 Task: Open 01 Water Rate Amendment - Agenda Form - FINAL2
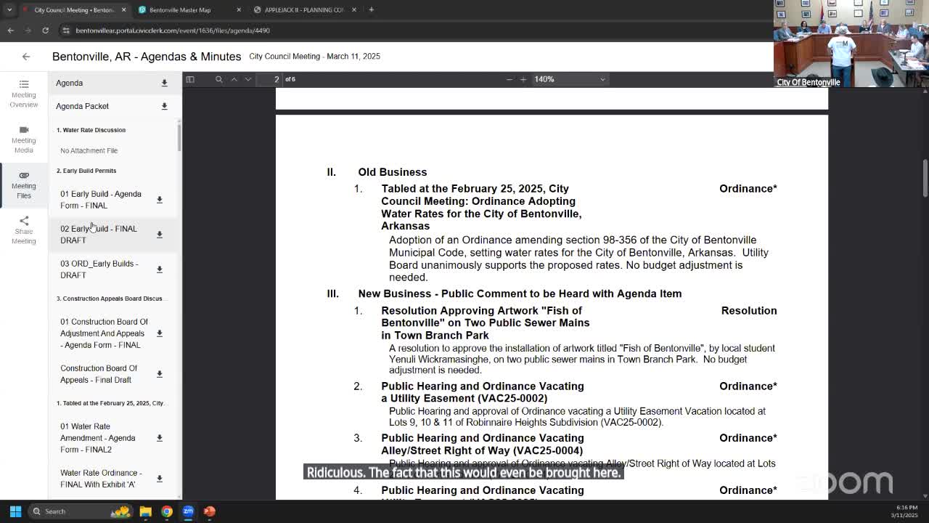[98, 438]
